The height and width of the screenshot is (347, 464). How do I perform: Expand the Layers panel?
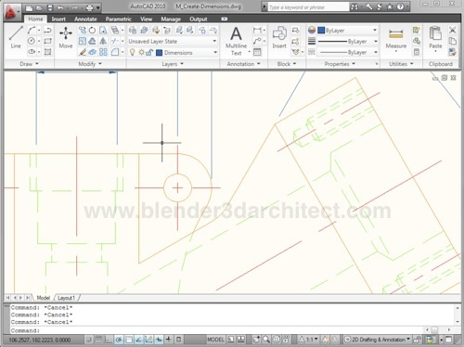click(x=173, y=64)
